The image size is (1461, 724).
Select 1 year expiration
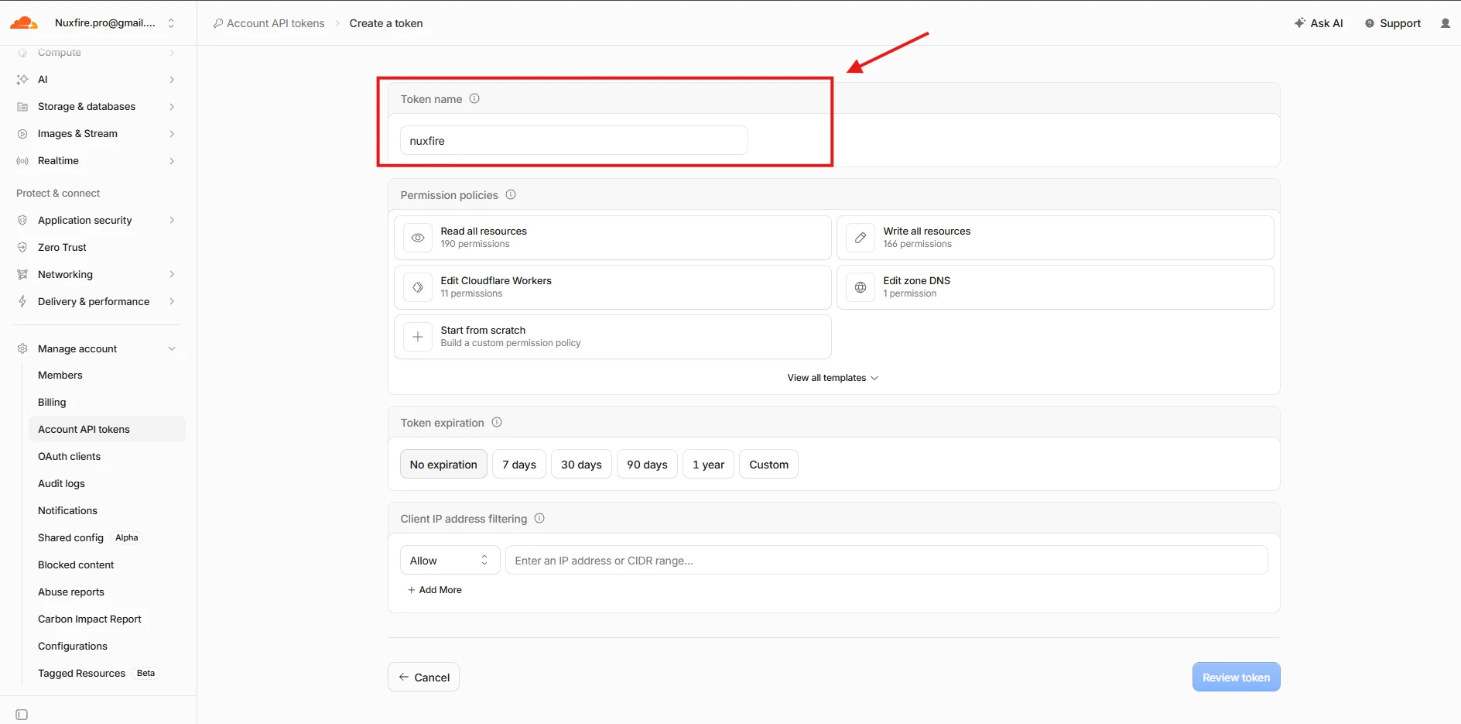click(708, 465)
